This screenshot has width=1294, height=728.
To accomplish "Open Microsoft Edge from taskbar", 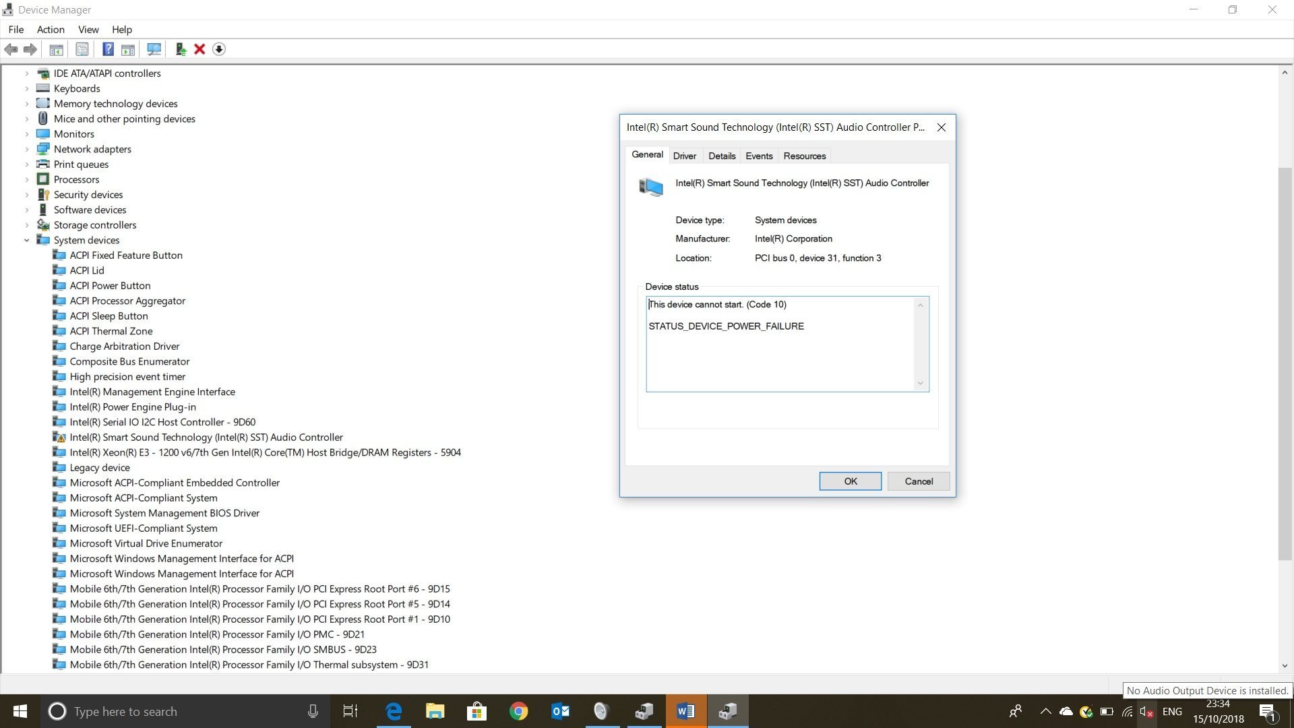I will pyautogui.click(x=394, y=711).
